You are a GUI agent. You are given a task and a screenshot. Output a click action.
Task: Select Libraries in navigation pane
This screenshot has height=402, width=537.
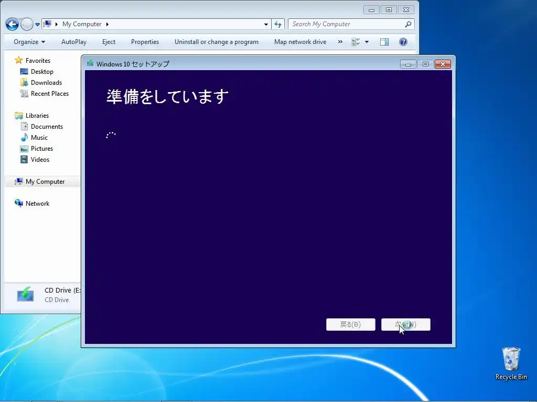pyautogui.click(x=37, y=116)
